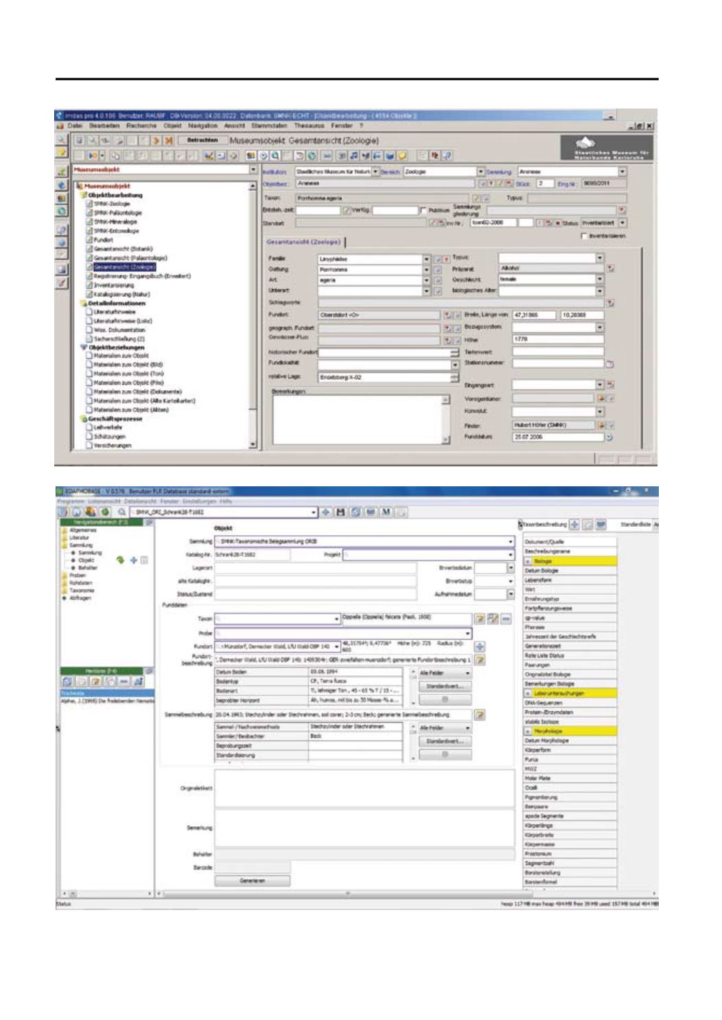Click the icon beside the Präparat Alkohol field
This screenshot has height=1020, width=722.
[610, 268]
